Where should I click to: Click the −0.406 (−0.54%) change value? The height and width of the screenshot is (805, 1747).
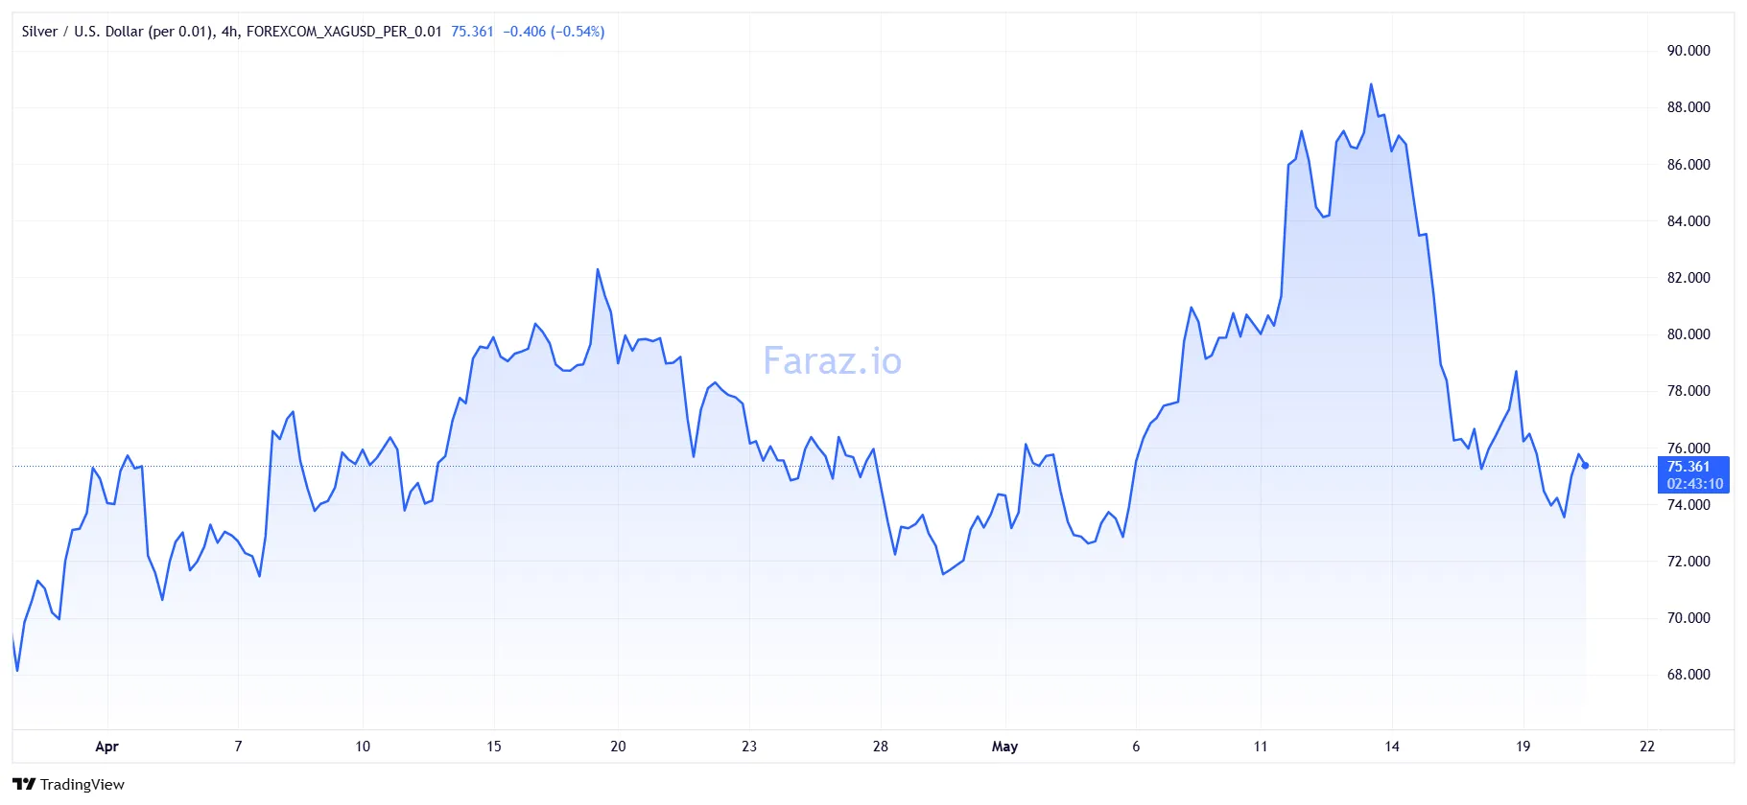554,32
